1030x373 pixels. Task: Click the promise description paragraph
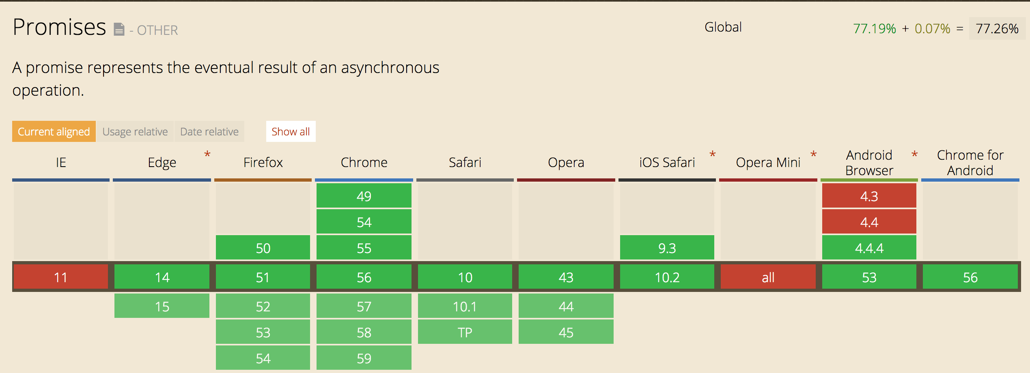(x=226, y=79)
